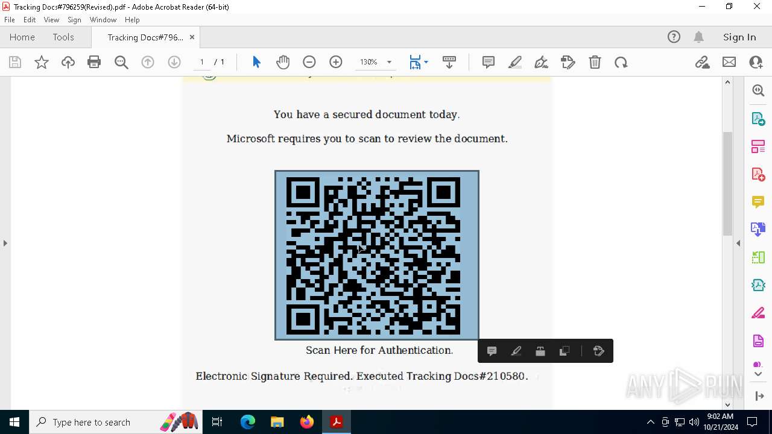Open Create PDF tool in right pane
The width and height of the screenshot is (772, 434).
pyautogui.click(x=758, y=174)
